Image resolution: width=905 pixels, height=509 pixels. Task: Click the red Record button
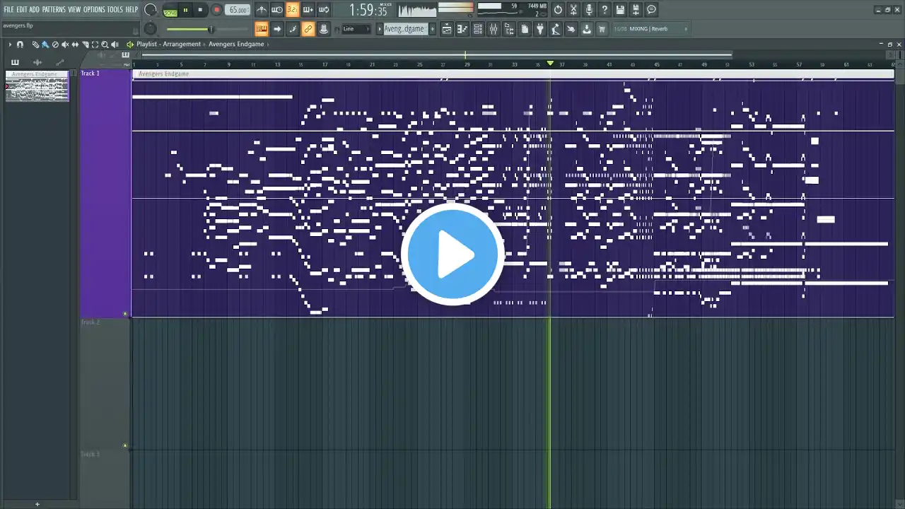[217, 10]
